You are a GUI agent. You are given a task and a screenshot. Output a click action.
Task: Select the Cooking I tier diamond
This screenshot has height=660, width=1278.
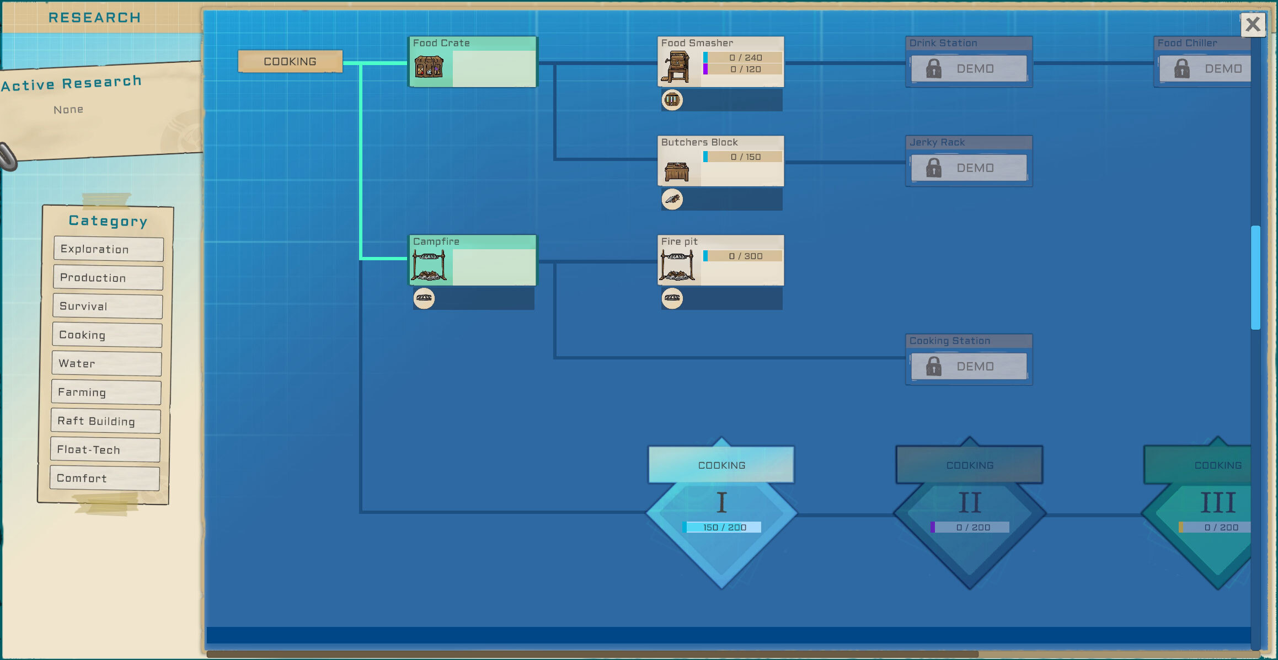721,513
